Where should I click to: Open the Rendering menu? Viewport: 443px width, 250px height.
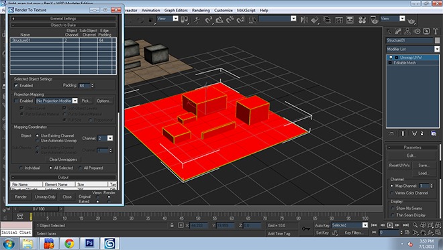201,11
